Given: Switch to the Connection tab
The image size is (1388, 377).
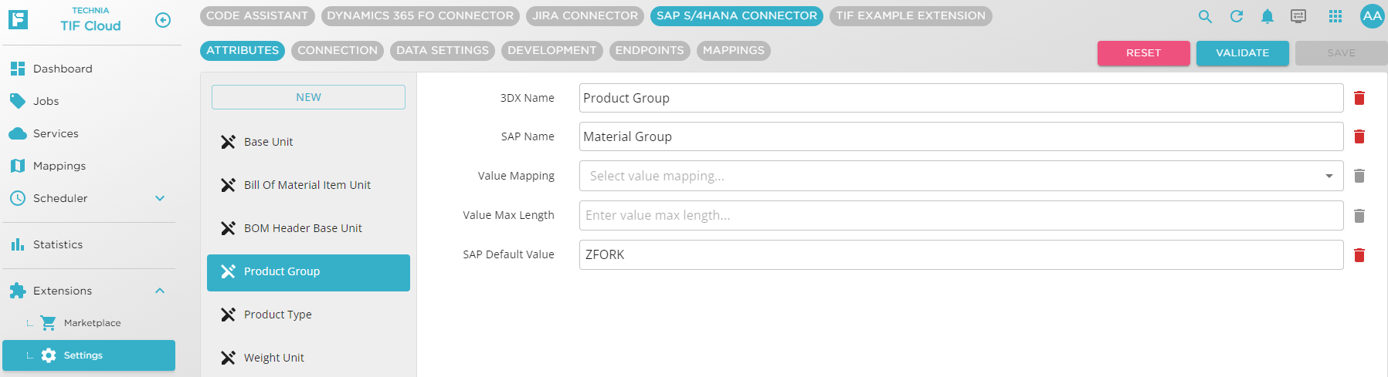Looking at the screenshot, I should click(x=337, y=51).
